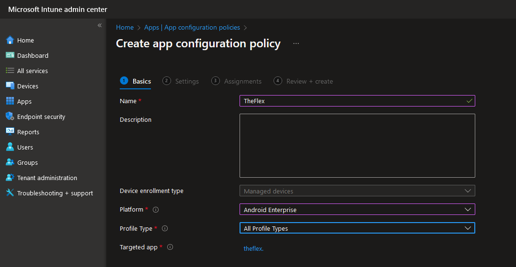Click the Name field containing TheFlex

pos(357,101)
